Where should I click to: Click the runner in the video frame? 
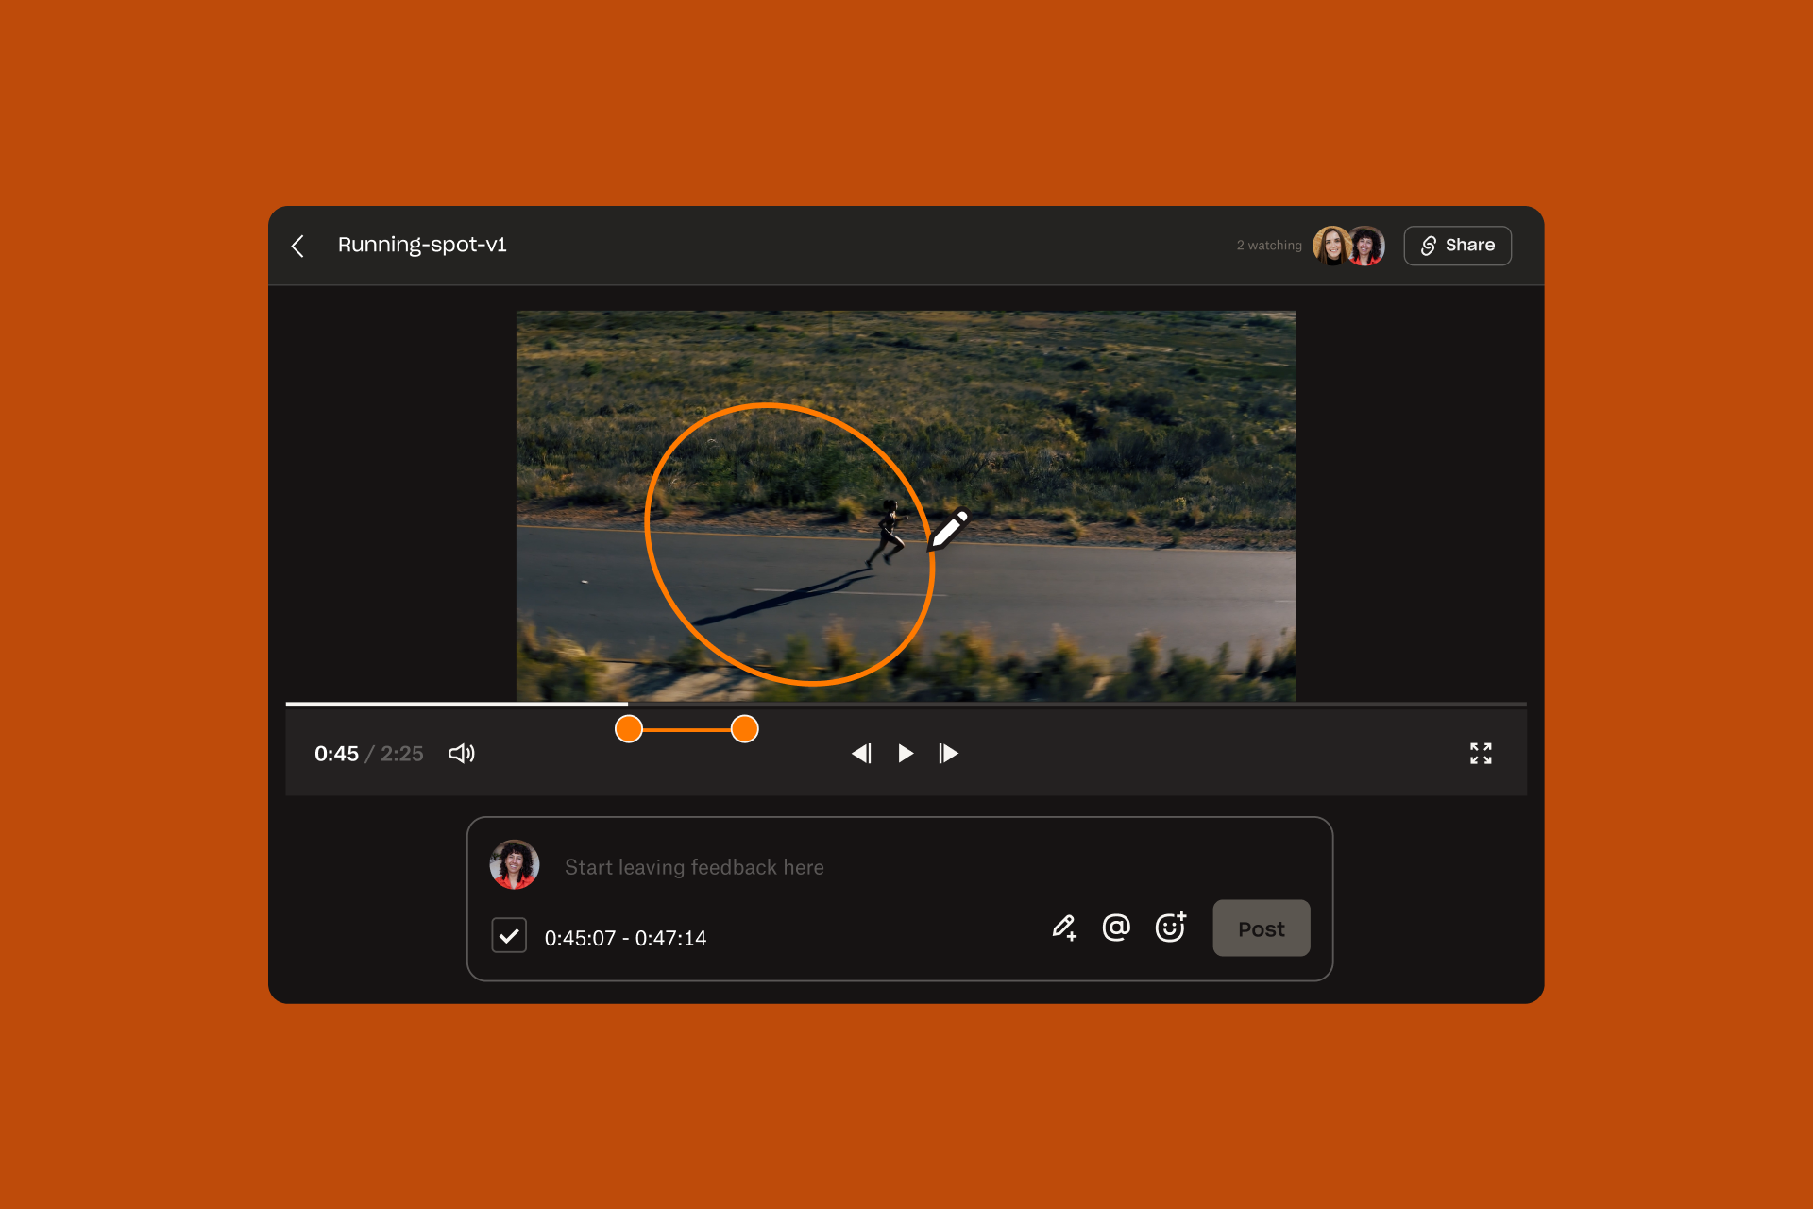(x=888, y=534)
